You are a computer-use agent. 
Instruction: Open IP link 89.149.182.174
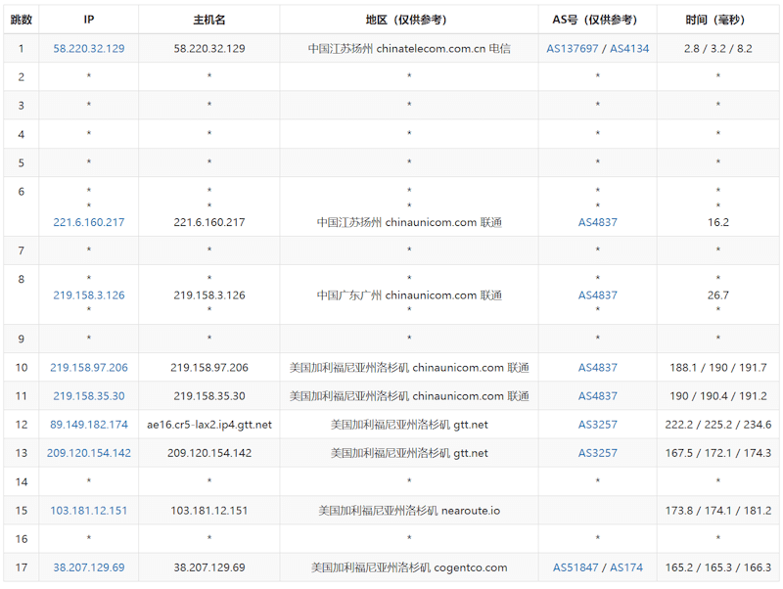[x=89, y=425]
